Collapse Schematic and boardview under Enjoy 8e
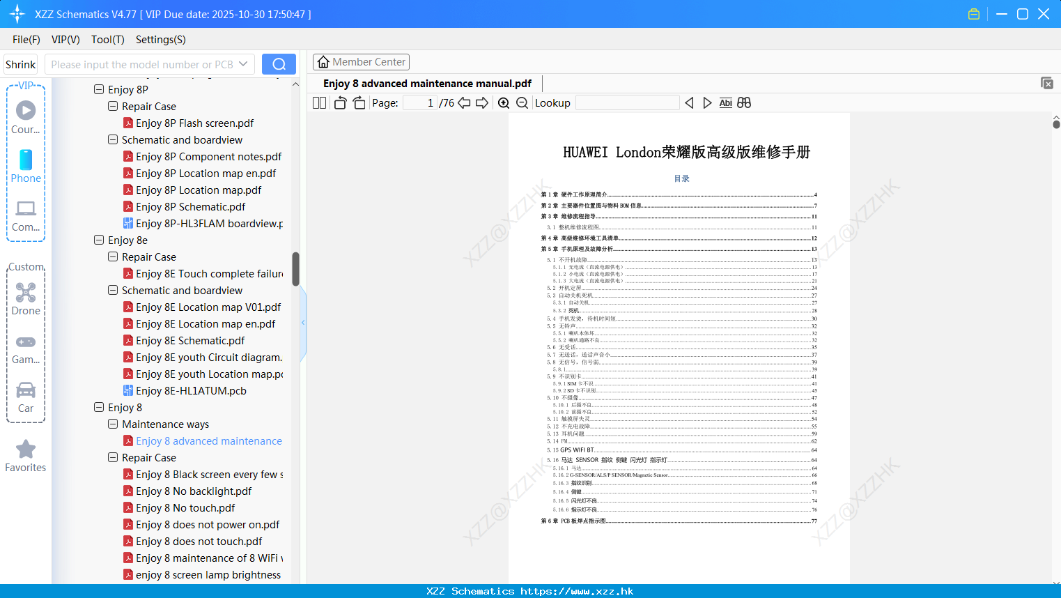 [113, 290]
